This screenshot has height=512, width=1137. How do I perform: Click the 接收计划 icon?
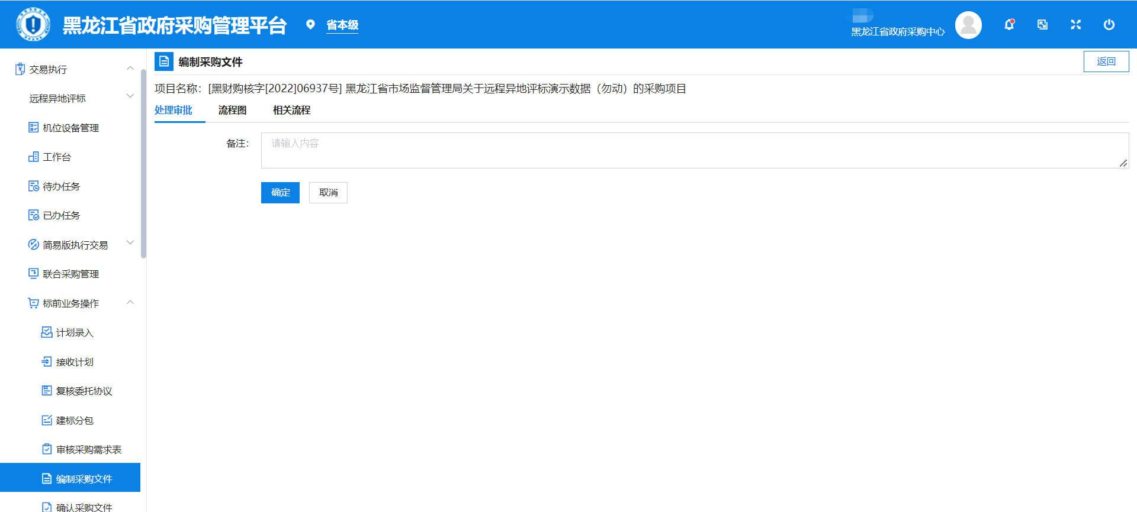(x=47, y=361)
